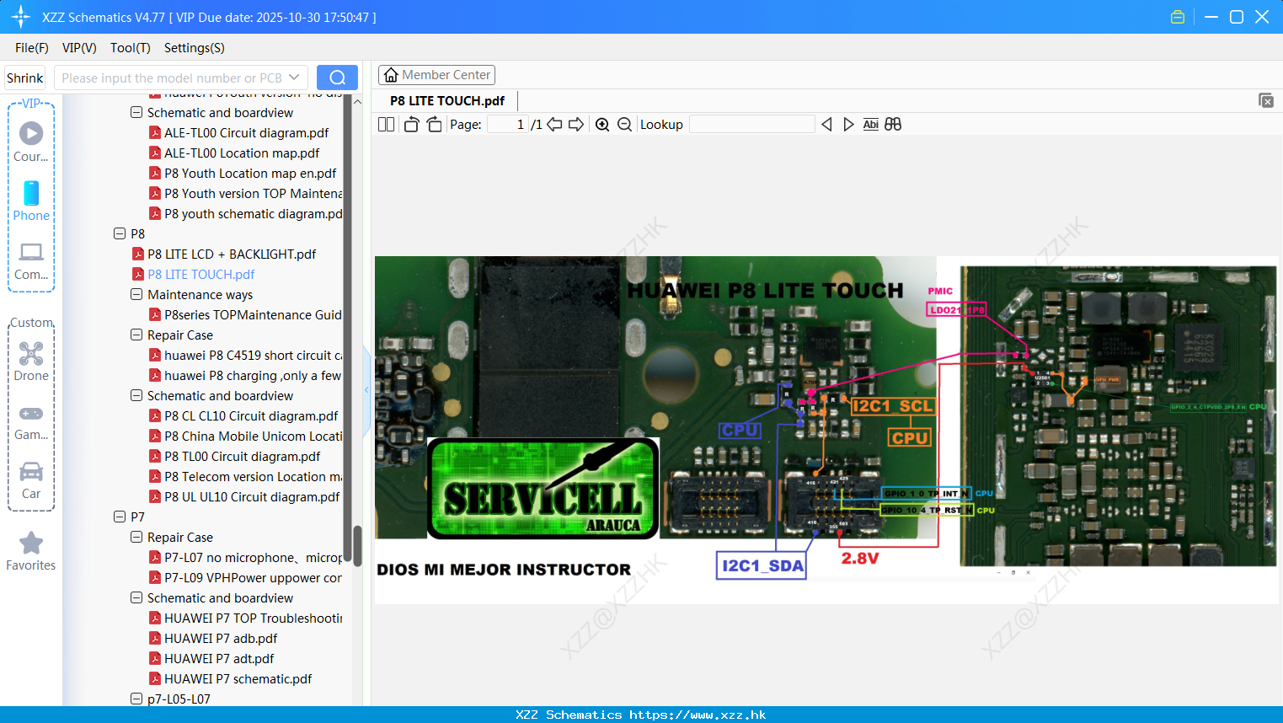Screen dimensions: 1283x723
Task: Toggle the Abi match-text option
Action: [x=870, y=125]
